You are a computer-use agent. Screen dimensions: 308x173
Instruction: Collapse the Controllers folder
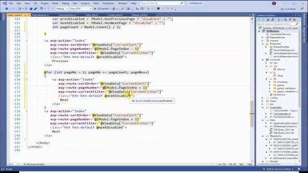(x=262, y=108)
